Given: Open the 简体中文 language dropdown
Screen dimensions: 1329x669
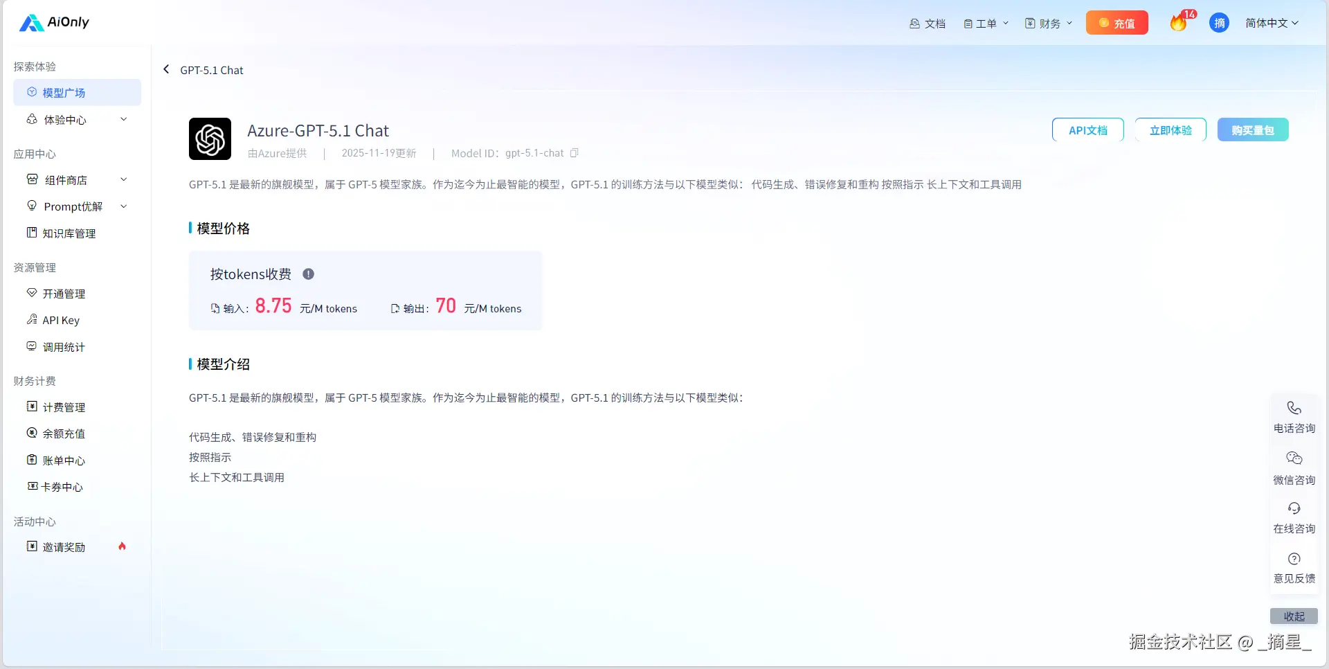Looking at the screenshot, I should (x=1272, y=24).
